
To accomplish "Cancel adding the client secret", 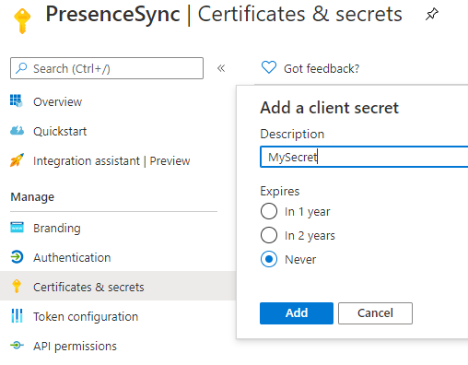I will 375,313.
